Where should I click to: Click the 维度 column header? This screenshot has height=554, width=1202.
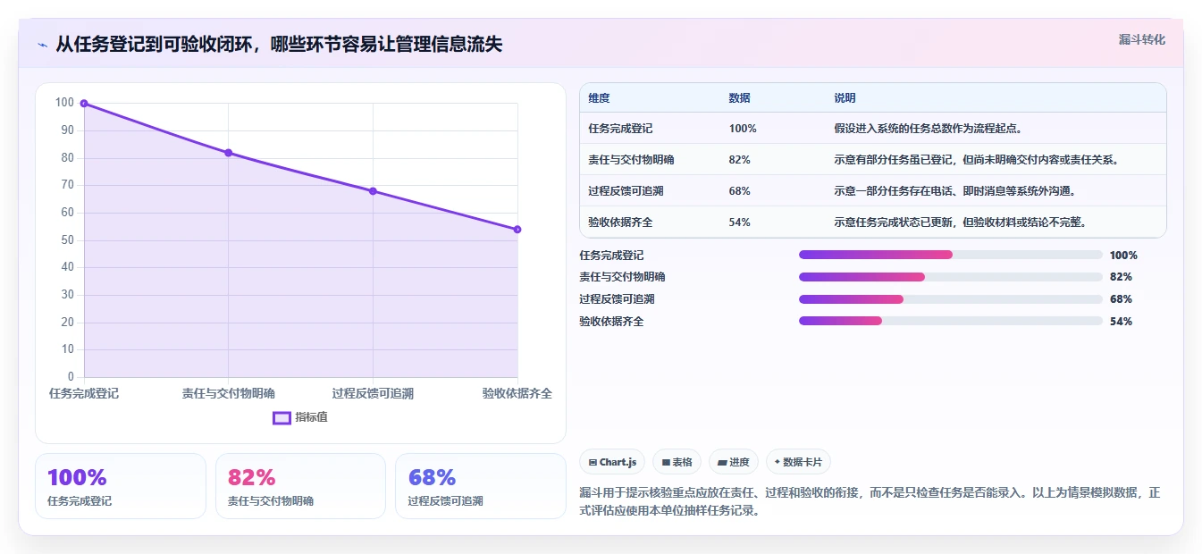599,98
